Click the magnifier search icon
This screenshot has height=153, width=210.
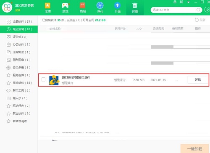[198, 10]
